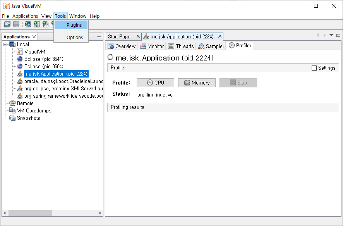Click the spinner icon beside the me.jsk.Application heading

pyautogui.click(x=110, y=57)
